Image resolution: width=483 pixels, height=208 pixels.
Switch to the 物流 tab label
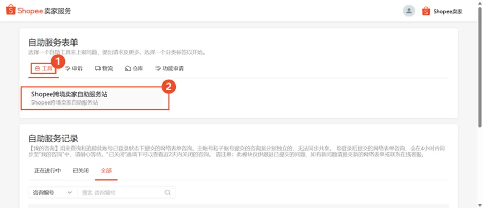click(107, 68)
